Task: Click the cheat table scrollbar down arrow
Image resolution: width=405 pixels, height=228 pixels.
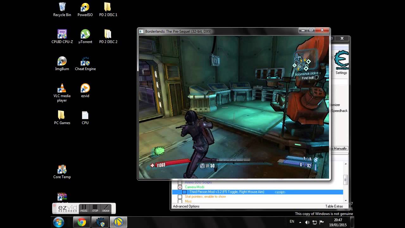Action: coord(346,200)
